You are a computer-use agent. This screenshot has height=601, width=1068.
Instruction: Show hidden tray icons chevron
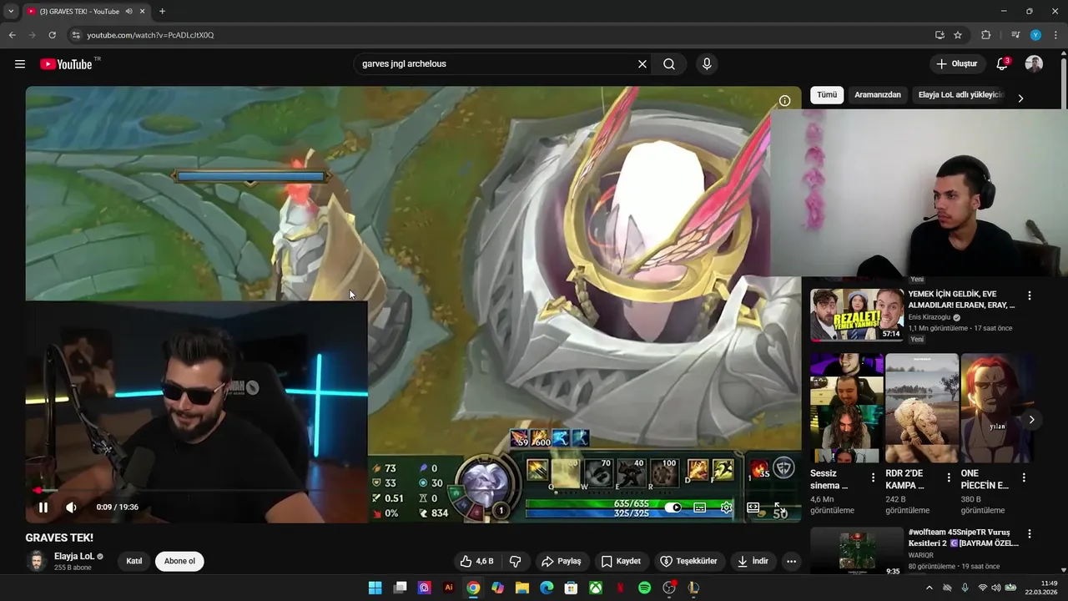coord(929,588)
